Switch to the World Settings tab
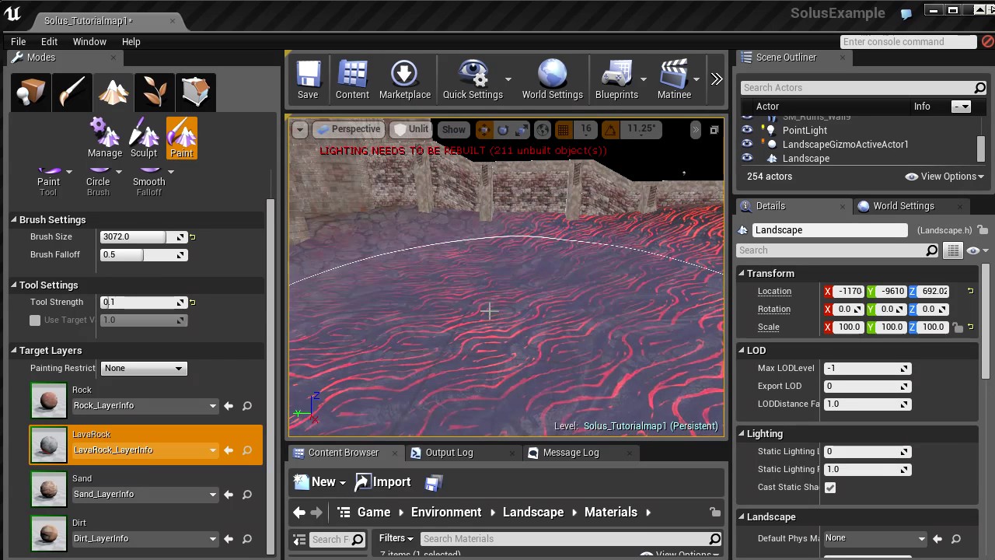Screen dimensions: 995x560 tap(903, 206)
